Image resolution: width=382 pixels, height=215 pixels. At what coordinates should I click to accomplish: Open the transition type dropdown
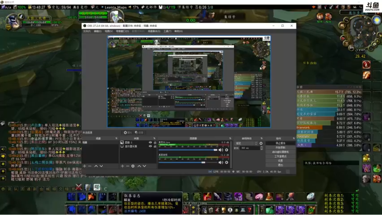click(246, 143)
